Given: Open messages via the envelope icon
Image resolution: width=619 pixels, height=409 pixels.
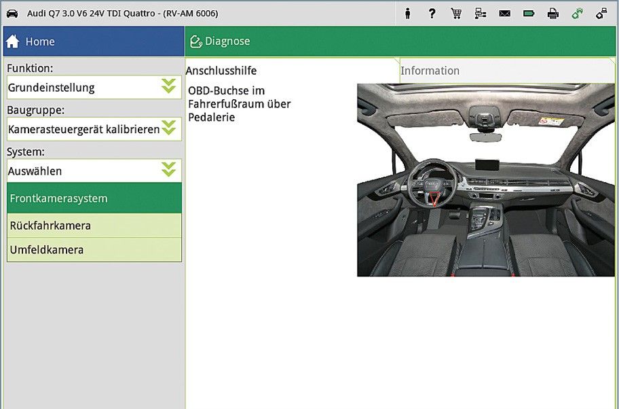Looking at the screenshot, I should pos(504,13).
